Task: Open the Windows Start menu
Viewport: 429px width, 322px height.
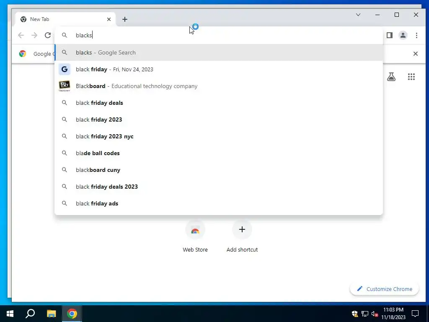Action: [10, 314]
